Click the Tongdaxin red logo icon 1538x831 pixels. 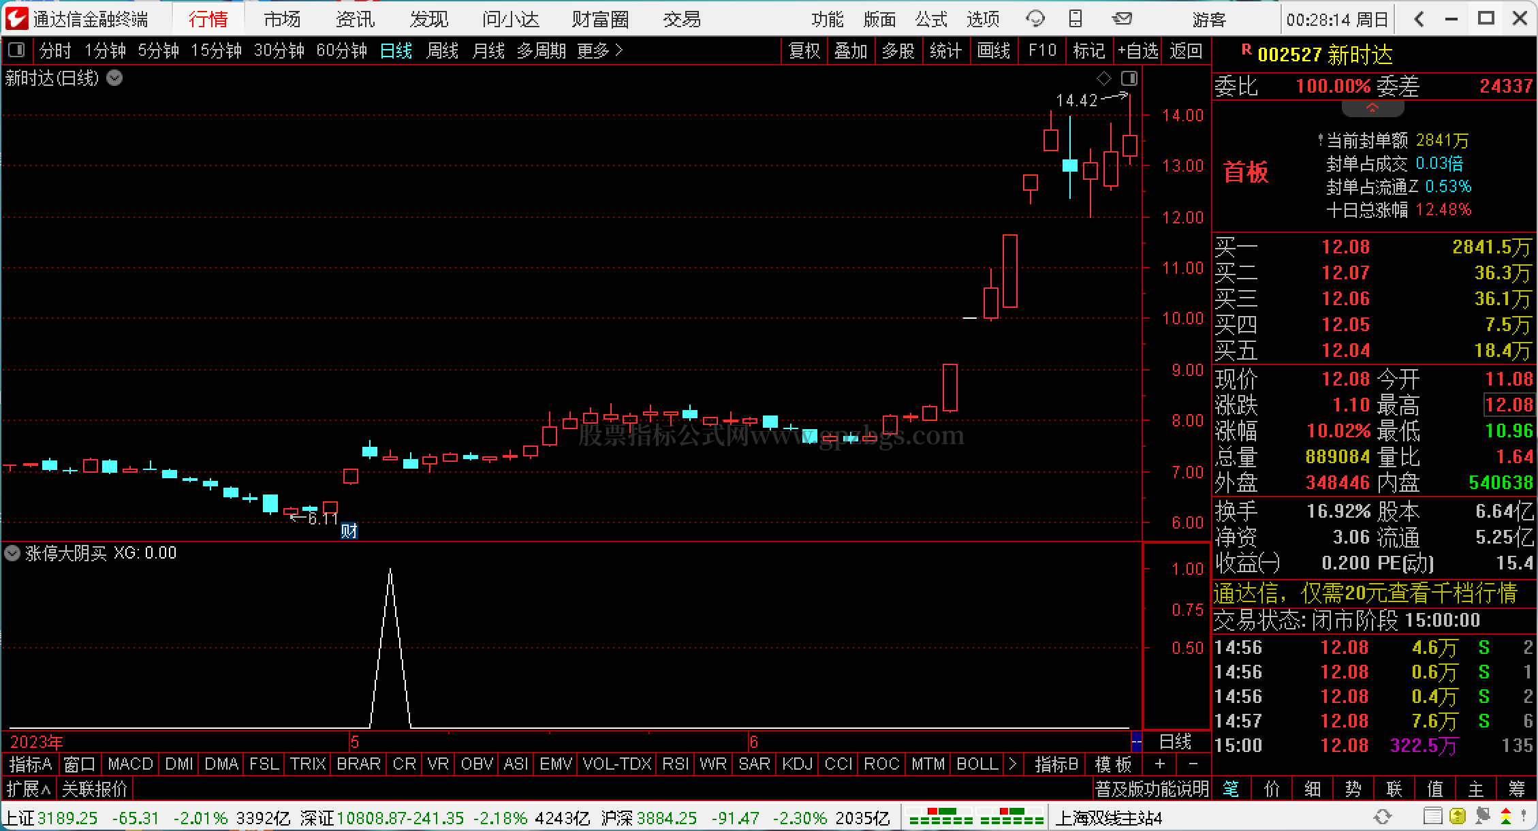[x=16, y=18]
